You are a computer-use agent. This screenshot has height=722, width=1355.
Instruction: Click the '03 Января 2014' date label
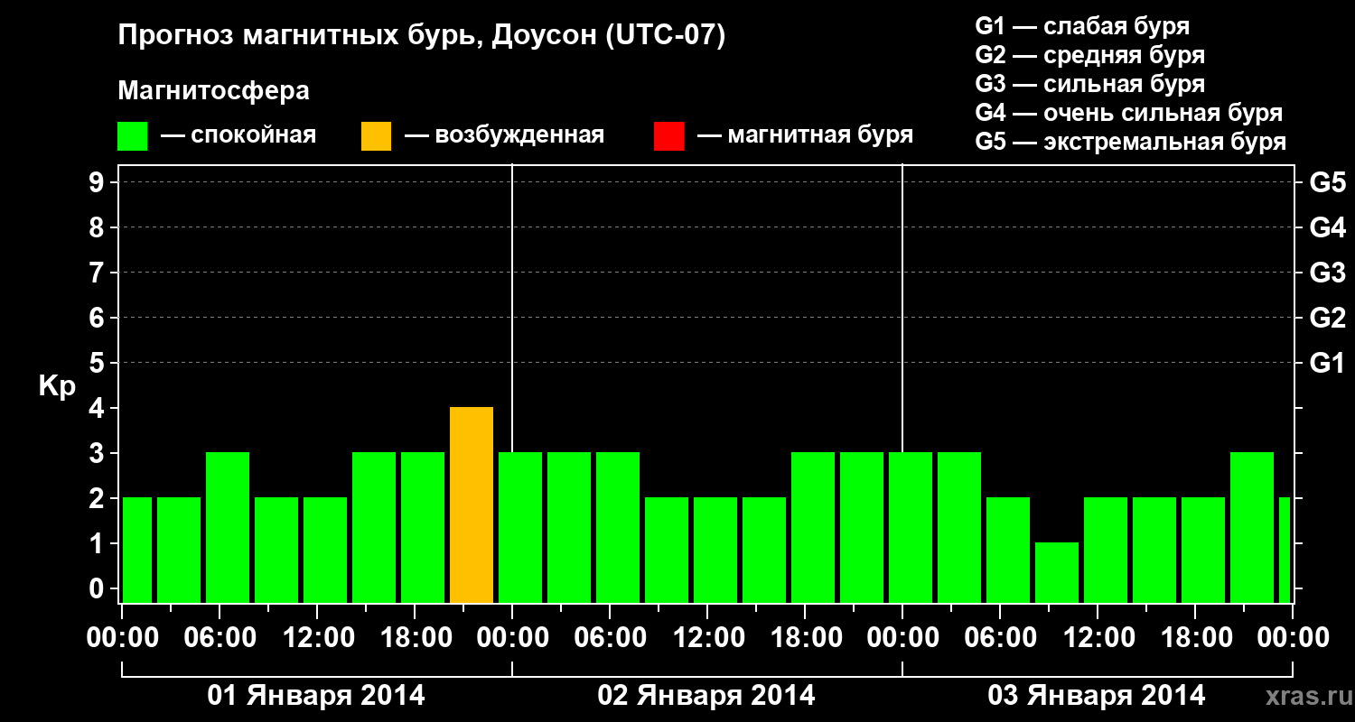tap(1097, 696)
